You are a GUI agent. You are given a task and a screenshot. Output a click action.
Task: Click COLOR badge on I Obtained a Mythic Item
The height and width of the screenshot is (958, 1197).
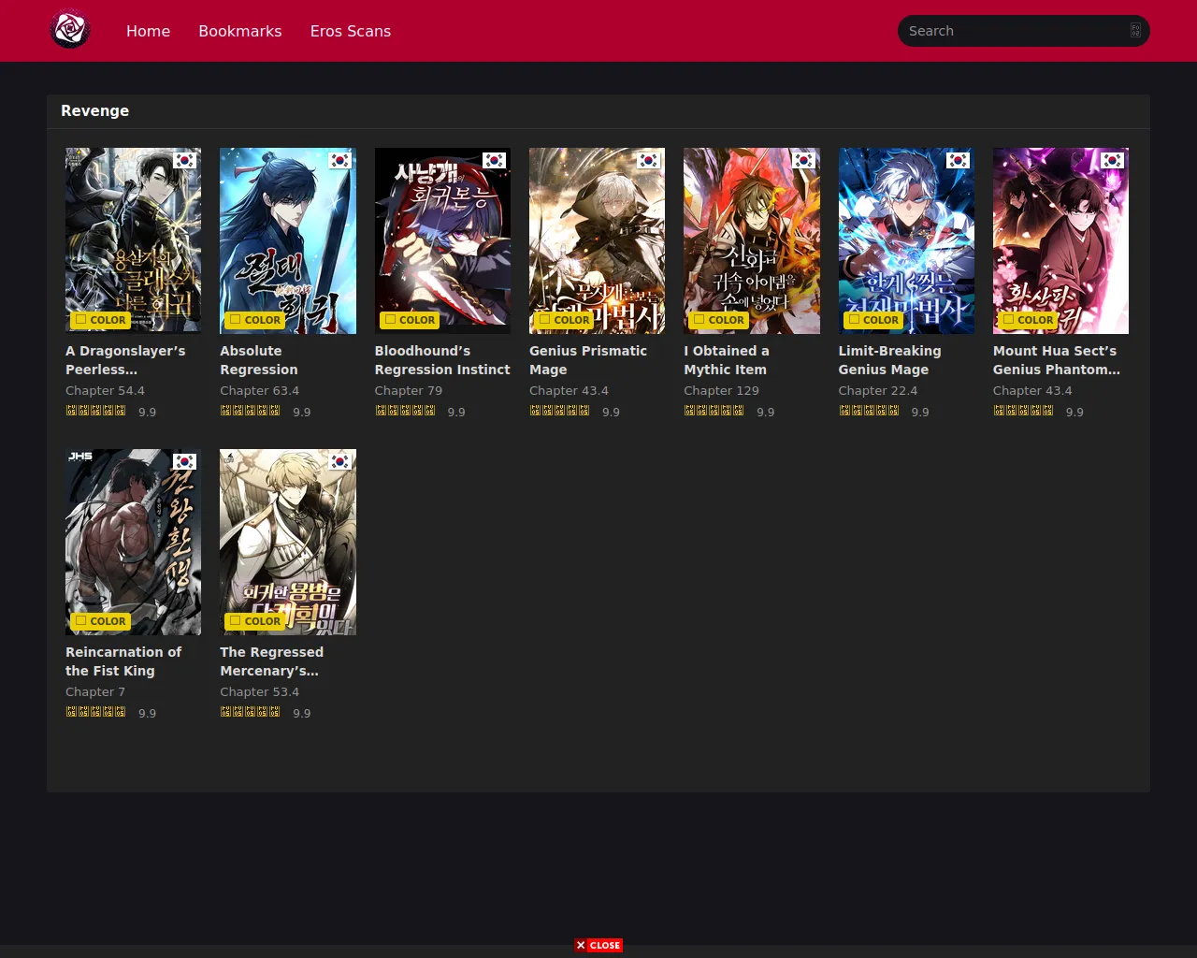tap(718, 320)
